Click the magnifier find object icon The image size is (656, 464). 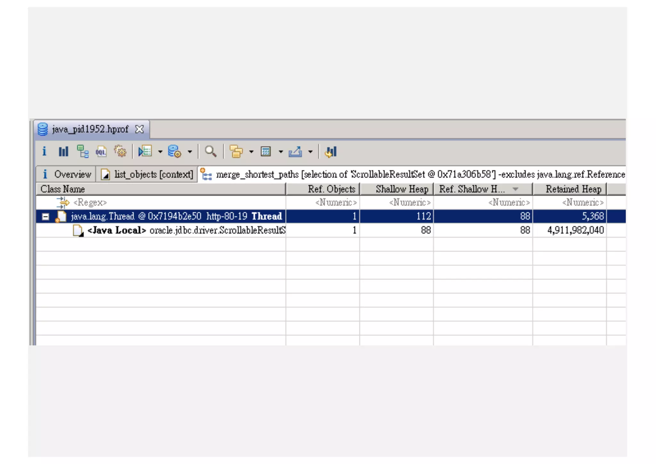[210, 151]
